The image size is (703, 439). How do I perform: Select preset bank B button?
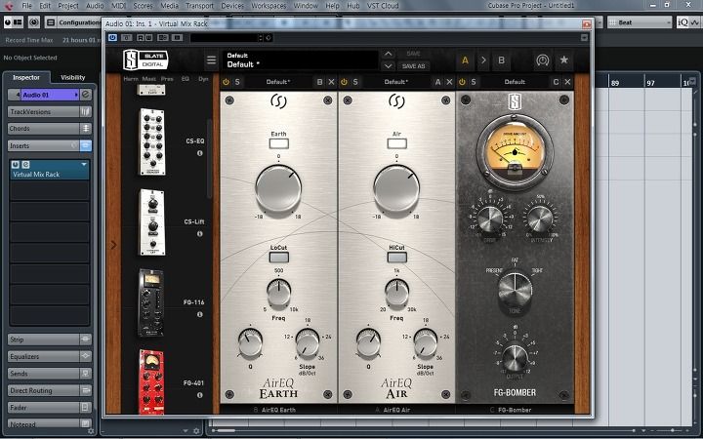pos(501,60)
